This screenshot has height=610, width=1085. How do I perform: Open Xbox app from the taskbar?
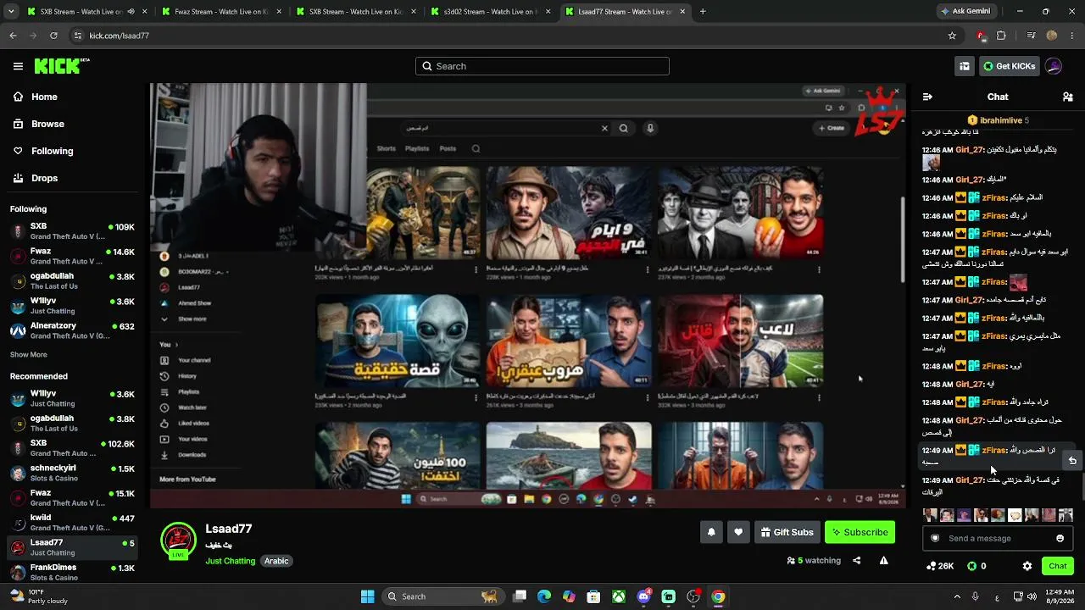coord(619,596)
